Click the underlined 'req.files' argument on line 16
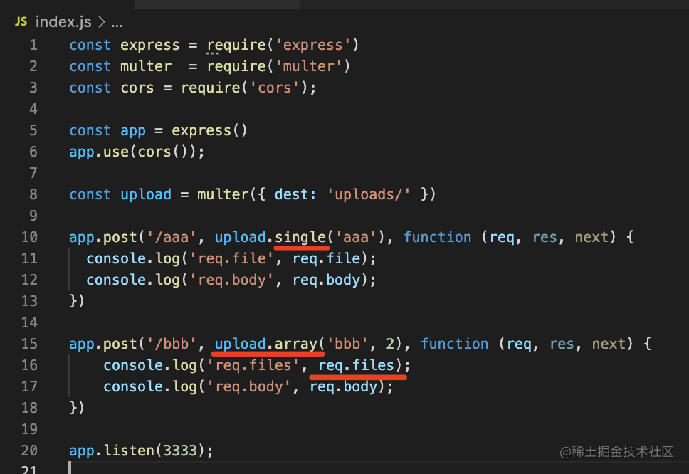The width and height of the screenshot is (689, 474). pyautogui.click(x=356, y=365)
